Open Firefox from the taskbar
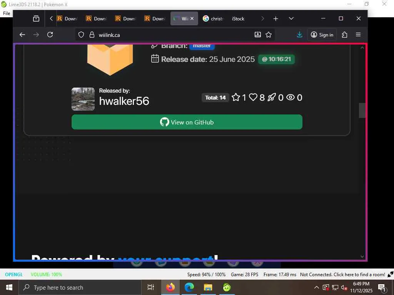Image resolution: width=394 pixels, height=295 pixels. click(x=170, y=287)
